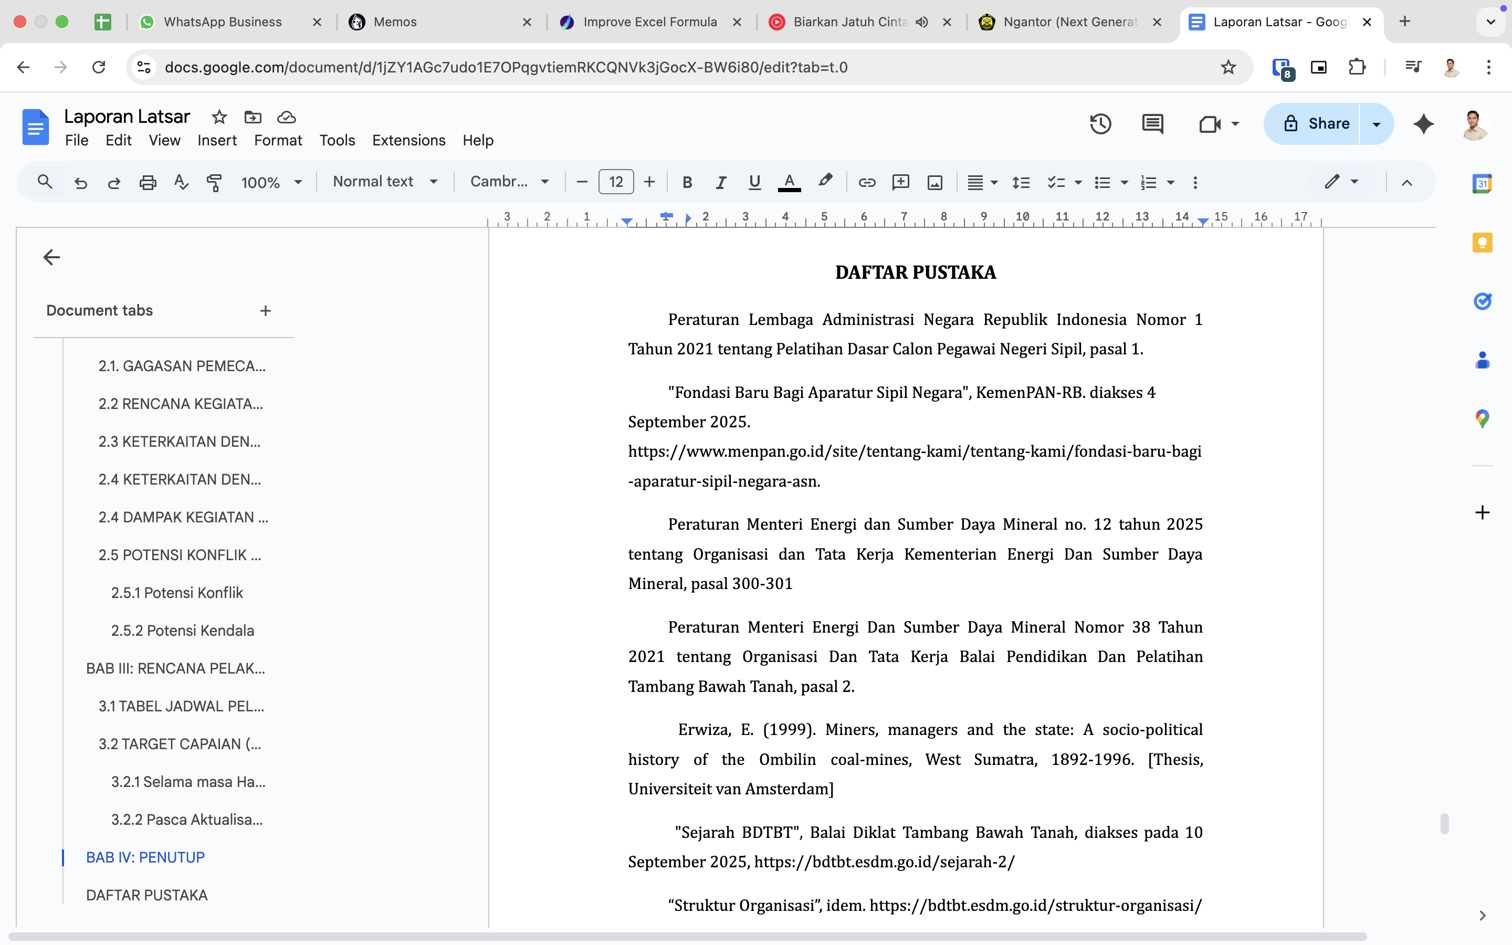1512x945 pixels.
Task: Click the spelling and grammar check icon
Action: (x=181, y=183)
